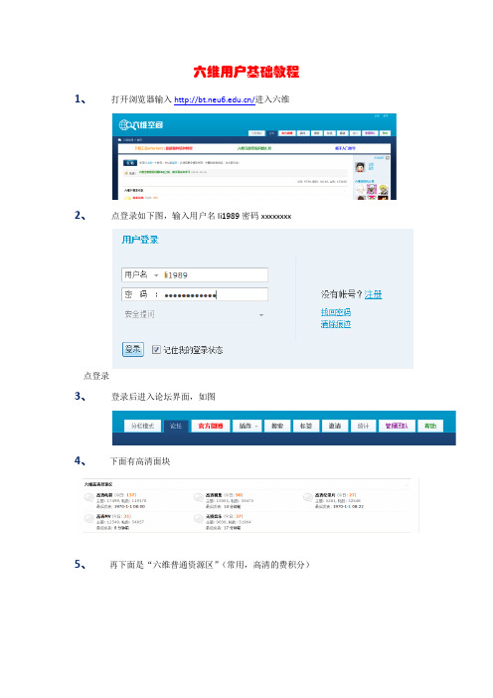Click the 清除痕迹 clear traces link
Screen dimensions: 493x698
point(336,323)
